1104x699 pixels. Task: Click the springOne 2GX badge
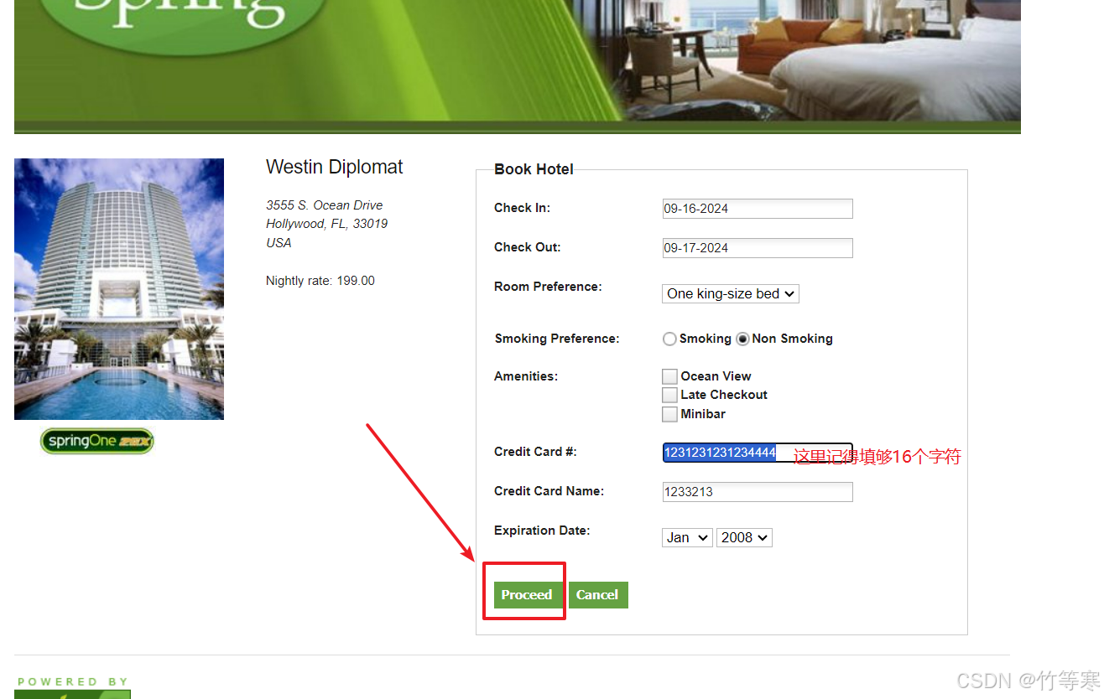click(x=97, y=441)
